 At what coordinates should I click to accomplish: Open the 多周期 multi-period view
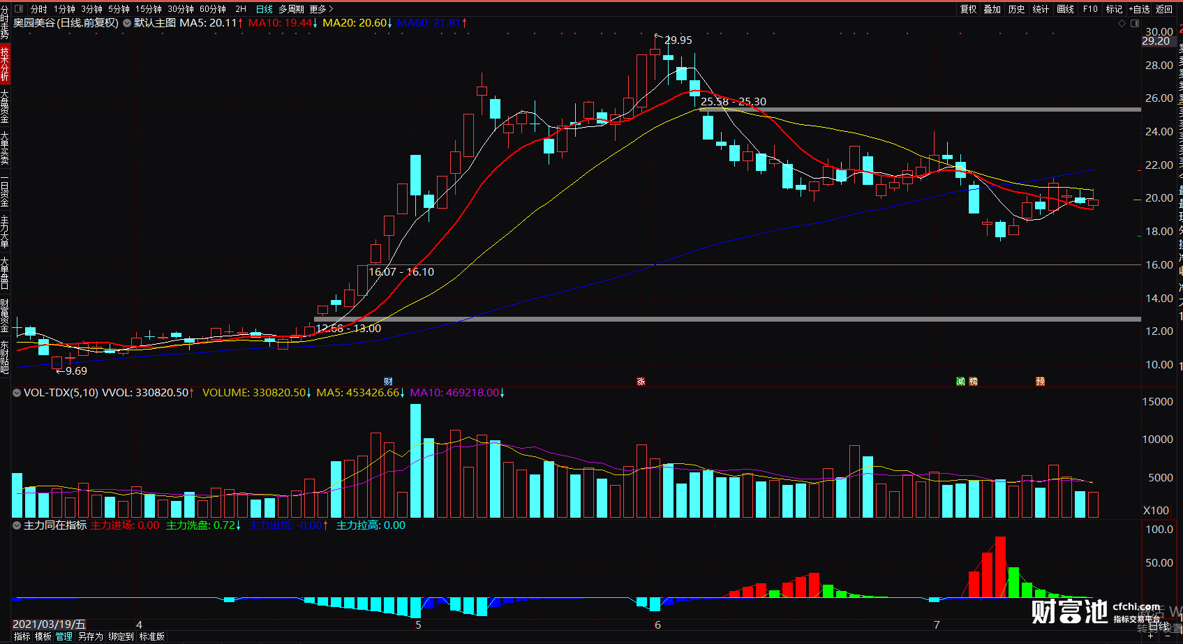pos(291,9)
